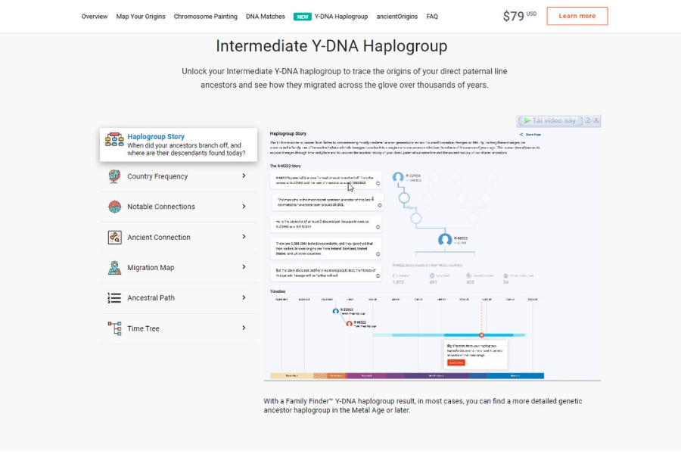Click the Ancient Connection icon
Screen dimensions: 681x454
[x=114, y=237]
